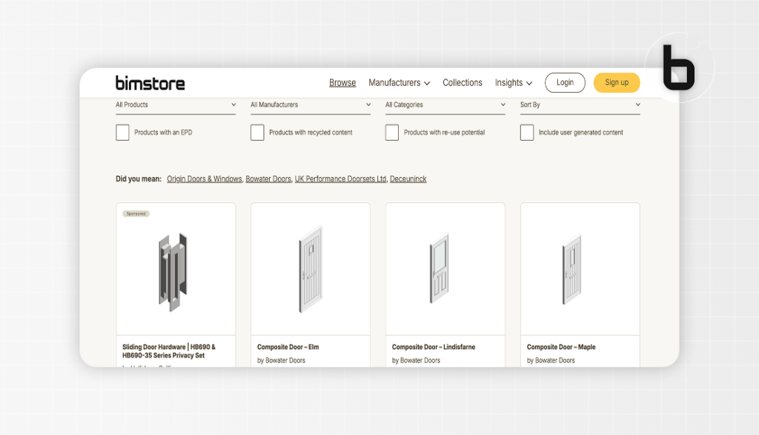Click by Bowater Doors under Lindisfarne
Screen dimensions: 759x435
417,360
